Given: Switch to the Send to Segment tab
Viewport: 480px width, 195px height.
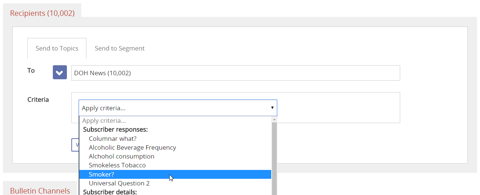Looking at the screenshot, I should click(x=119, y=48).
